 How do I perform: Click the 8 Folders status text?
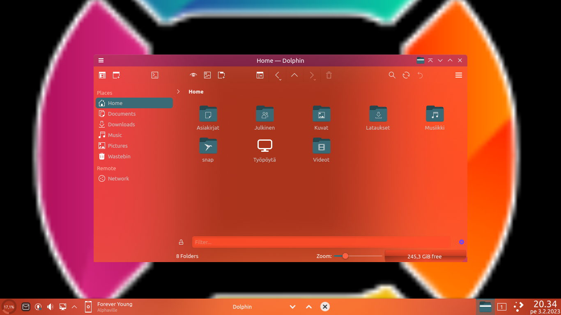tap(187, 256)
